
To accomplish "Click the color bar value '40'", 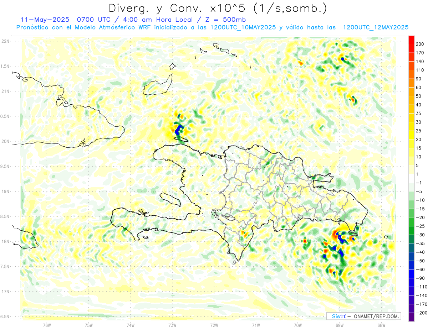I will pos(419,105).
